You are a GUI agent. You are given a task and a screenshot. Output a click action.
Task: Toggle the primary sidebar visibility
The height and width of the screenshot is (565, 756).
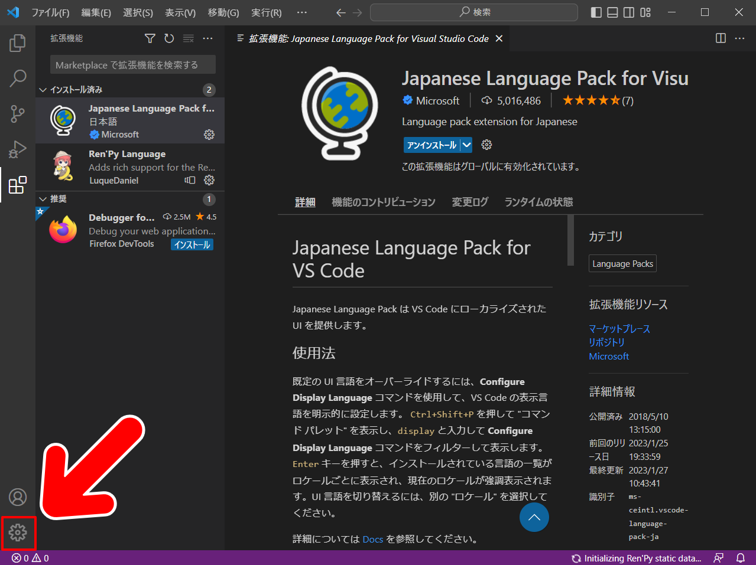596,12
